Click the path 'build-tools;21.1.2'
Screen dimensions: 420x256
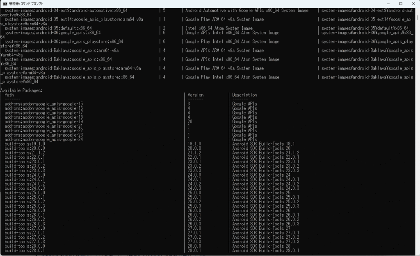point(25,153)
